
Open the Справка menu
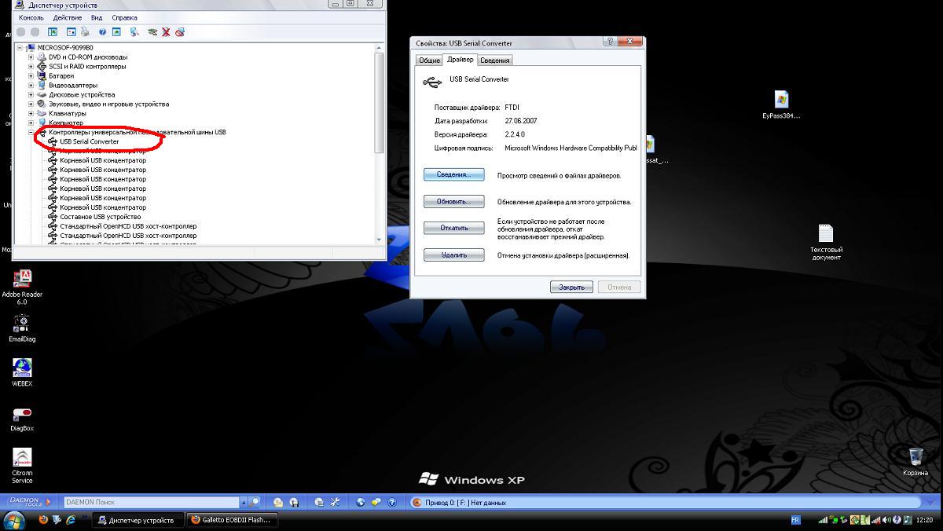click(x=124, y=17)
